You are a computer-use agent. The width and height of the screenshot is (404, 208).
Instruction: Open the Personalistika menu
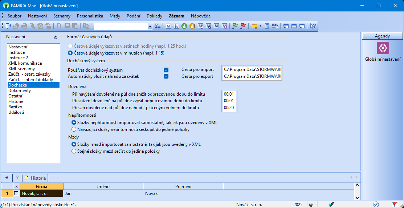pos(90,16)
